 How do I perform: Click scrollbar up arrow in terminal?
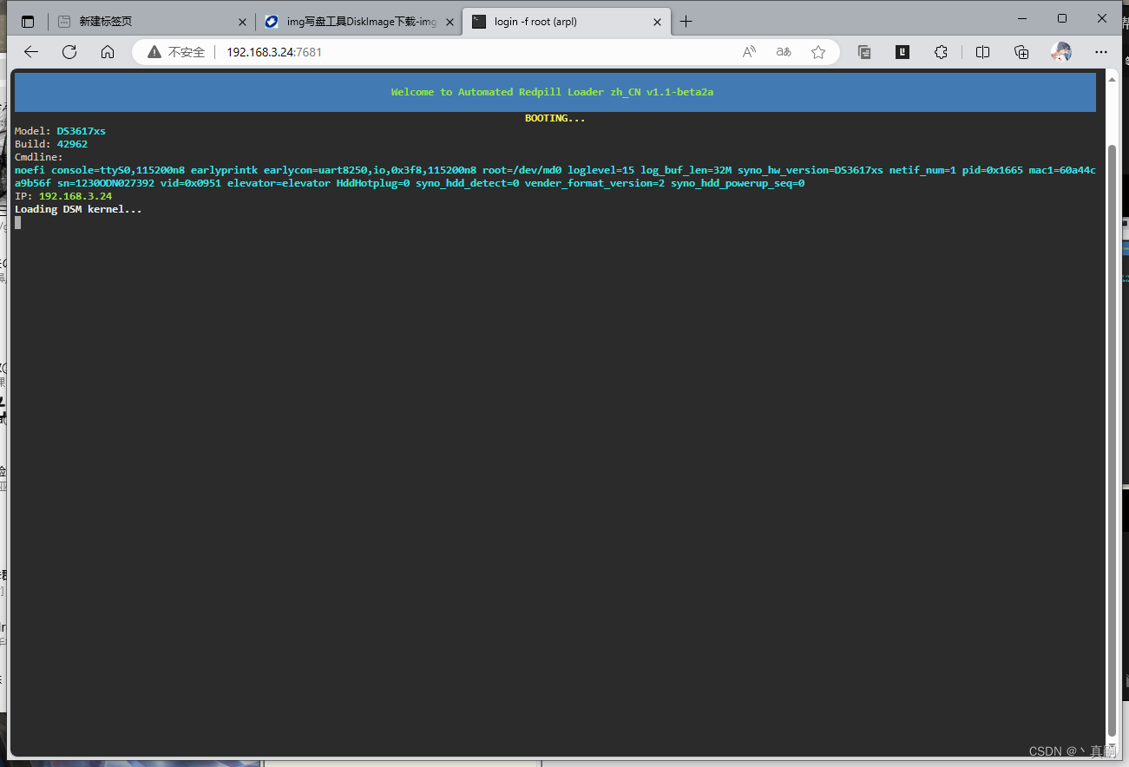(1113, 79)
